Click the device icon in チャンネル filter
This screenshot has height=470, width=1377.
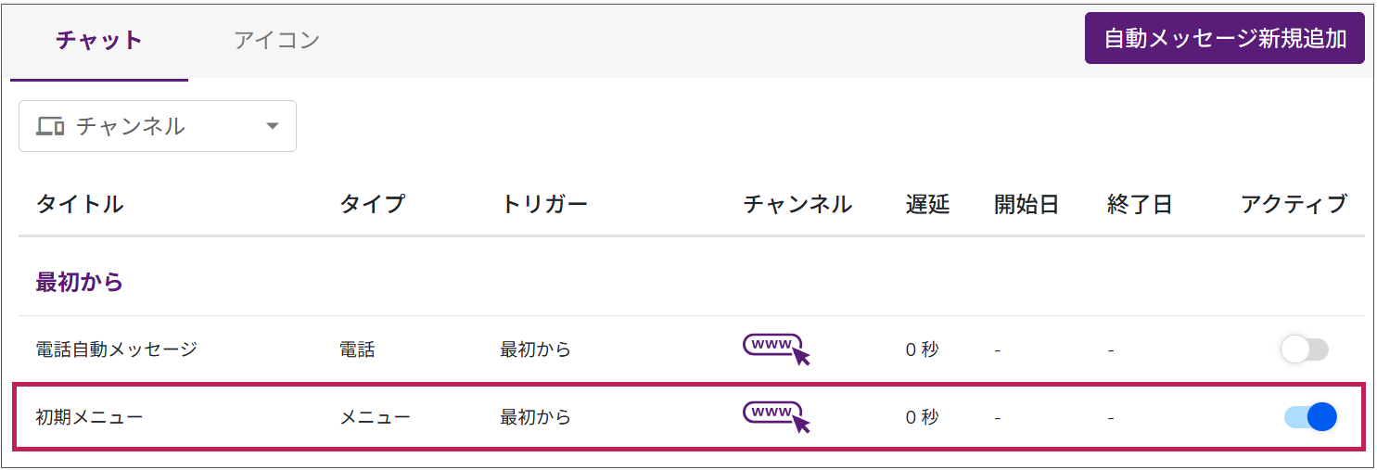point(49,126)
